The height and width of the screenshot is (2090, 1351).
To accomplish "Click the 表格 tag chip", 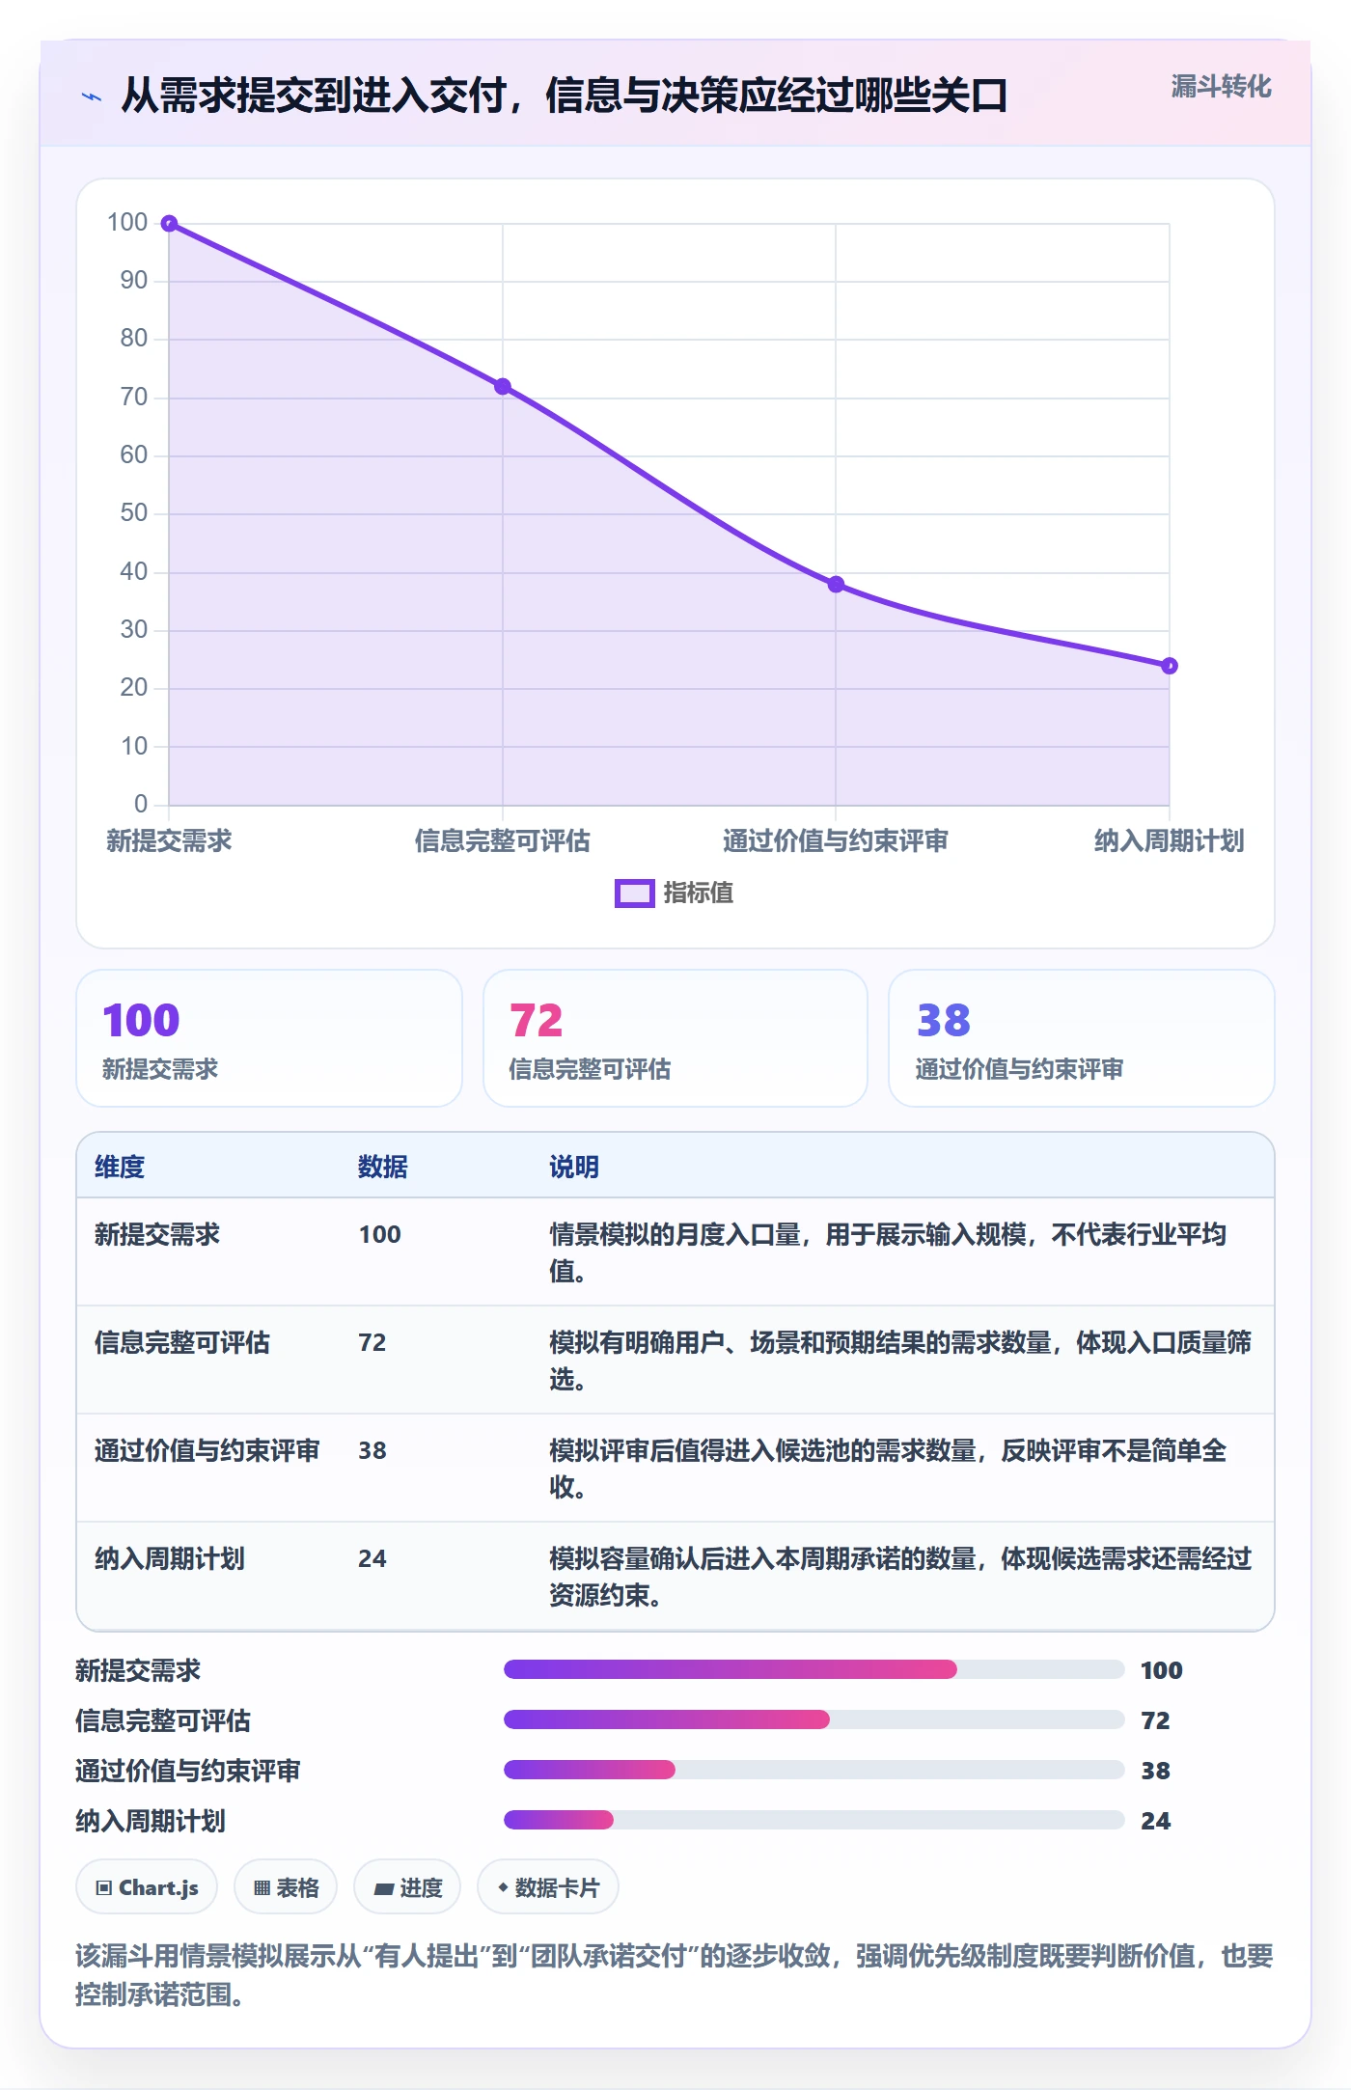I will 286,1886.
